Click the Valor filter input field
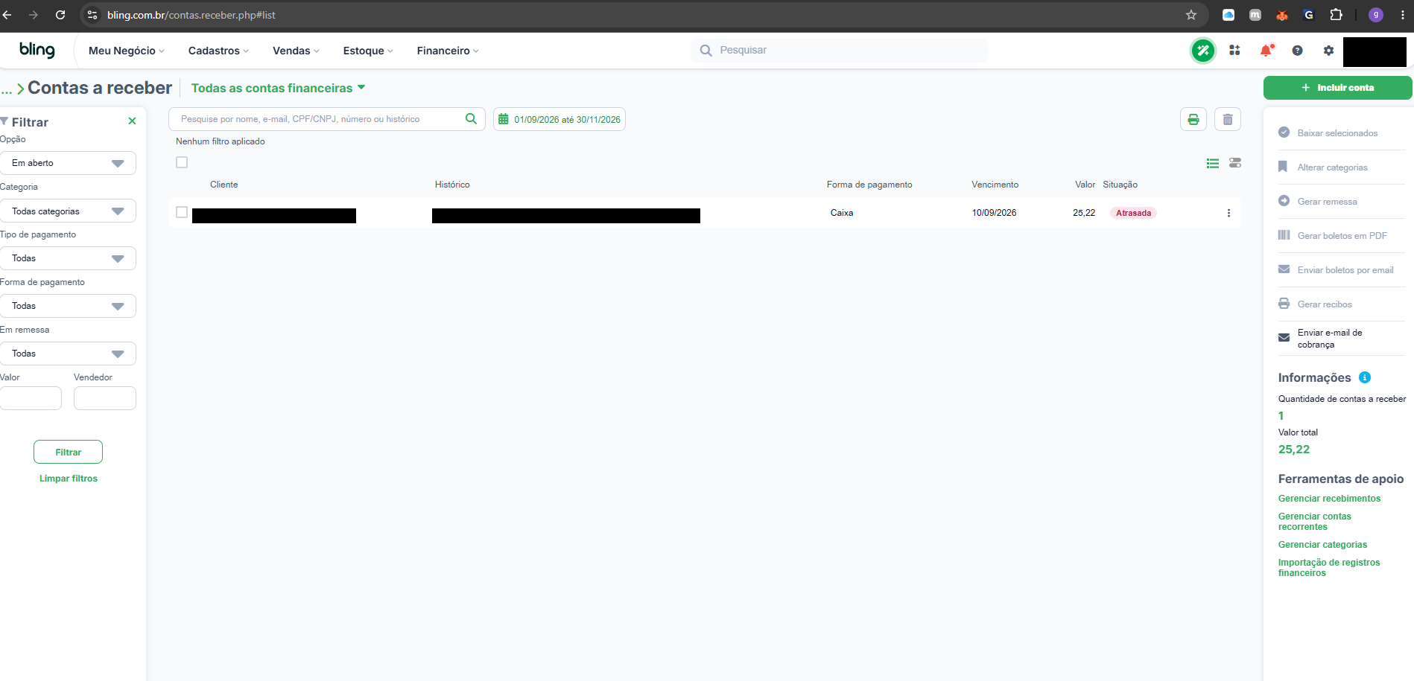 tap(31, 398)
